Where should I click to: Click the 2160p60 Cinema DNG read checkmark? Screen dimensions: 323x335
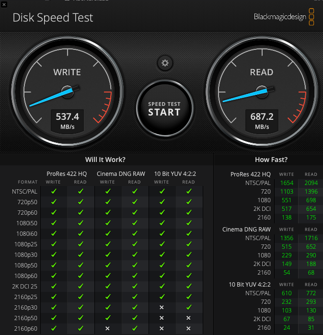pos(135,328)
